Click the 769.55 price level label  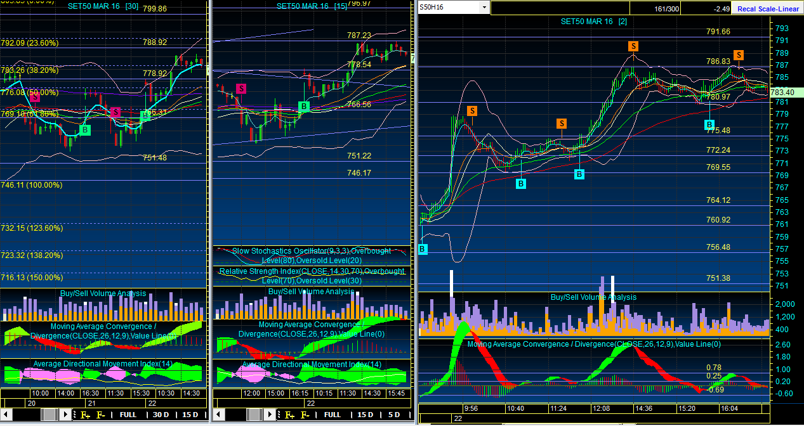click(718, 167)
